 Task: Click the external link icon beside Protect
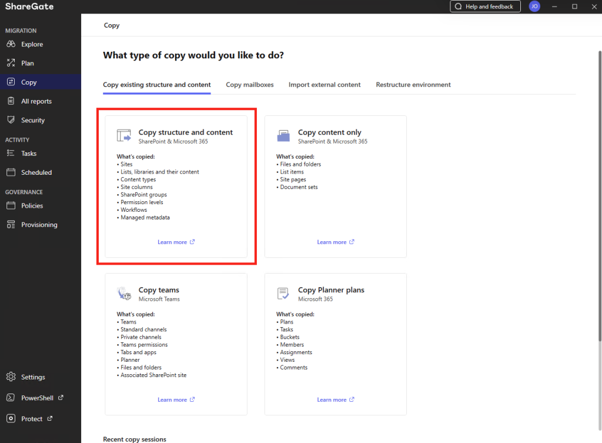click(x=49, y=418)
